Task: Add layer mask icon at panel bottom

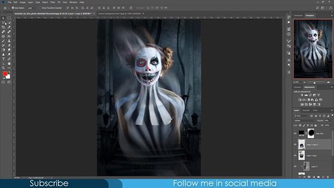Action: pyautogui.click(x=309, y=177)
